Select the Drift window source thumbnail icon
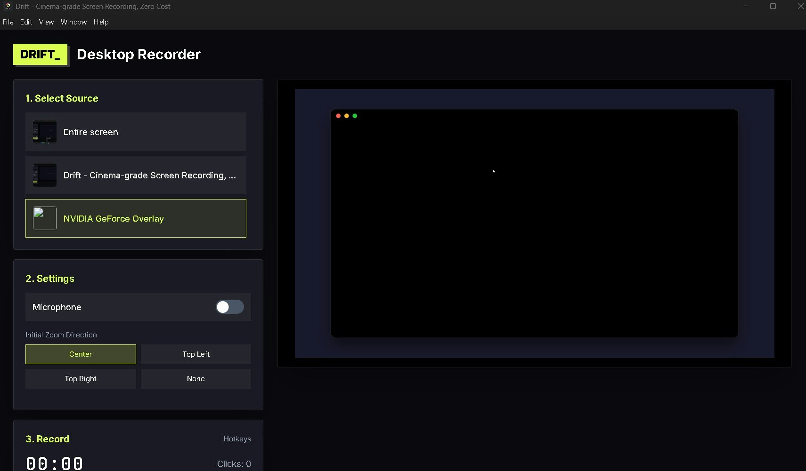 click(45, 176)
